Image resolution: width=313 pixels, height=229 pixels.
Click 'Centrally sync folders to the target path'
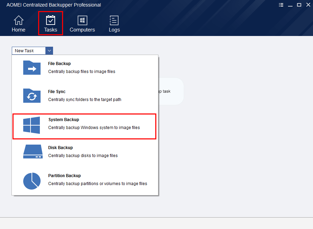coord(85,100)
